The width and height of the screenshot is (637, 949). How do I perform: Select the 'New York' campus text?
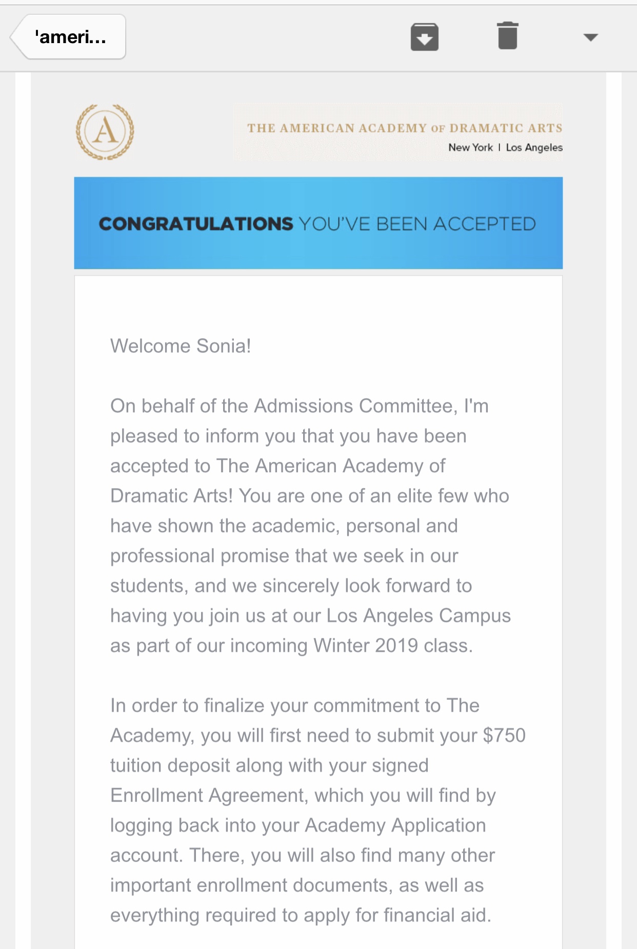(470, 148)
